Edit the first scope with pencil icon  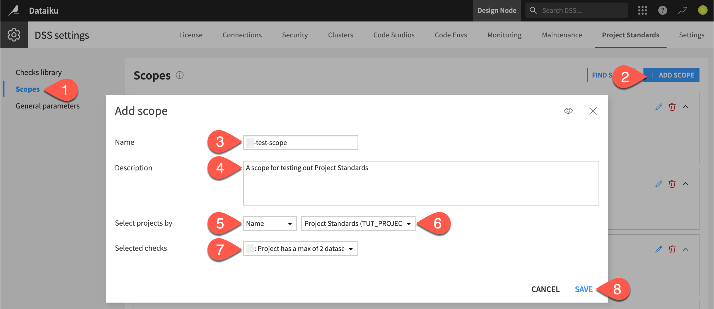[659, 107]
